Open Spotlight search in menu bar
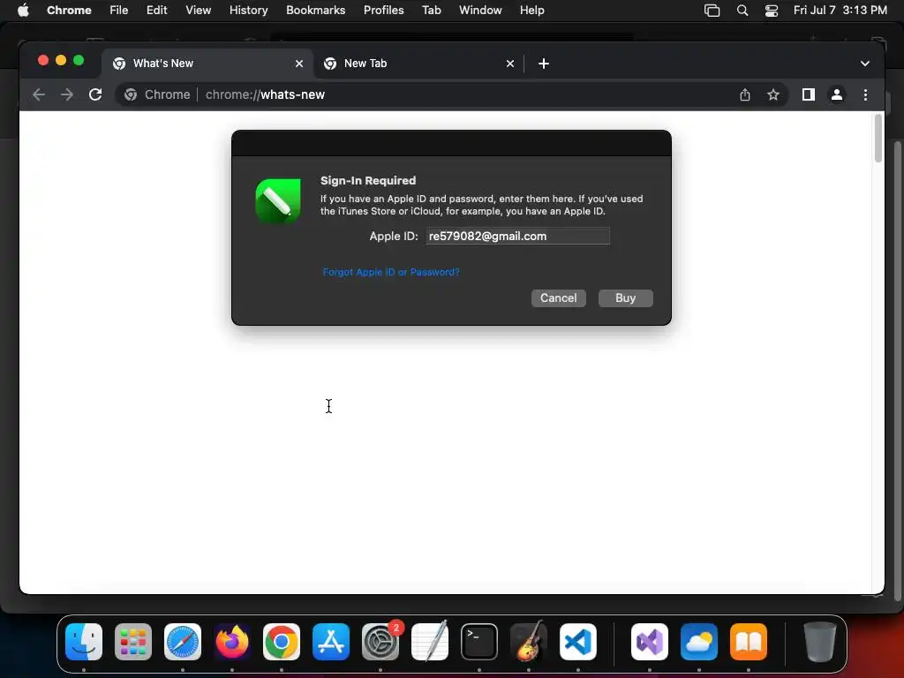Image resolution: width=904 pixels, height=678 pixels. click(742, 11)
